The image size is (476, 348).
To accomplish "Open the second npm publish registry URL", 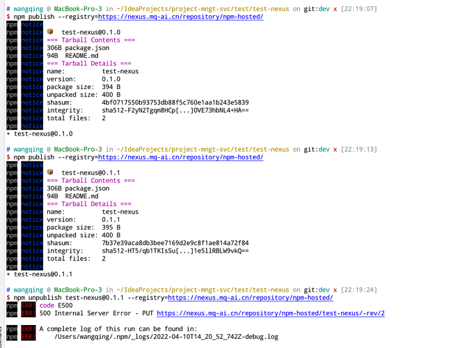I will 181,157.
